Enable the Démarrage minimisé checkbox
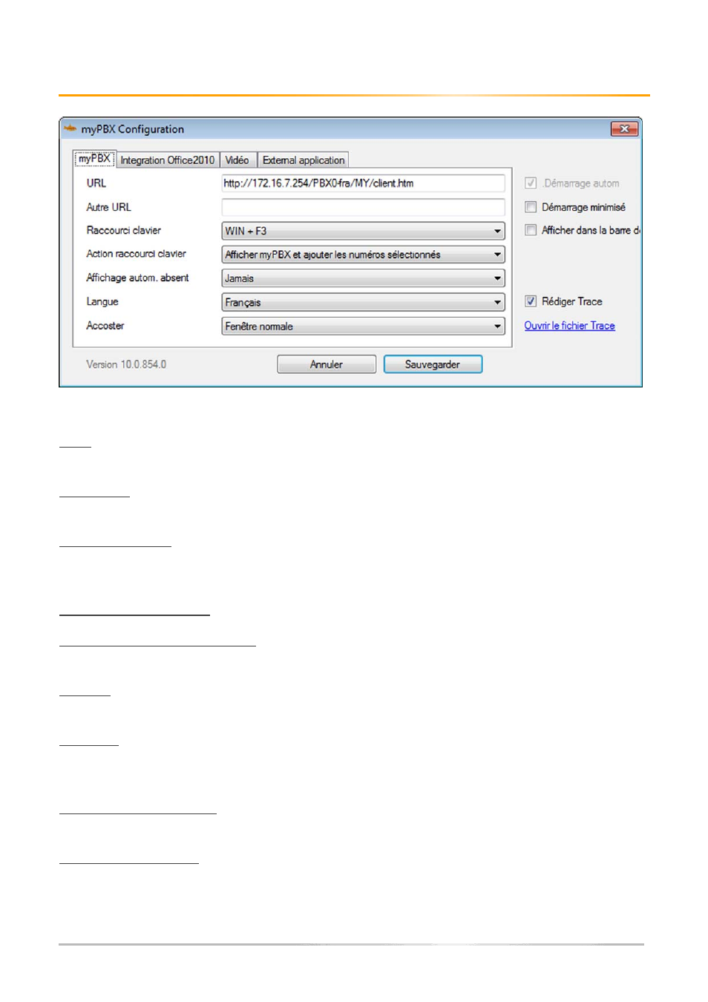 [531, 207]
